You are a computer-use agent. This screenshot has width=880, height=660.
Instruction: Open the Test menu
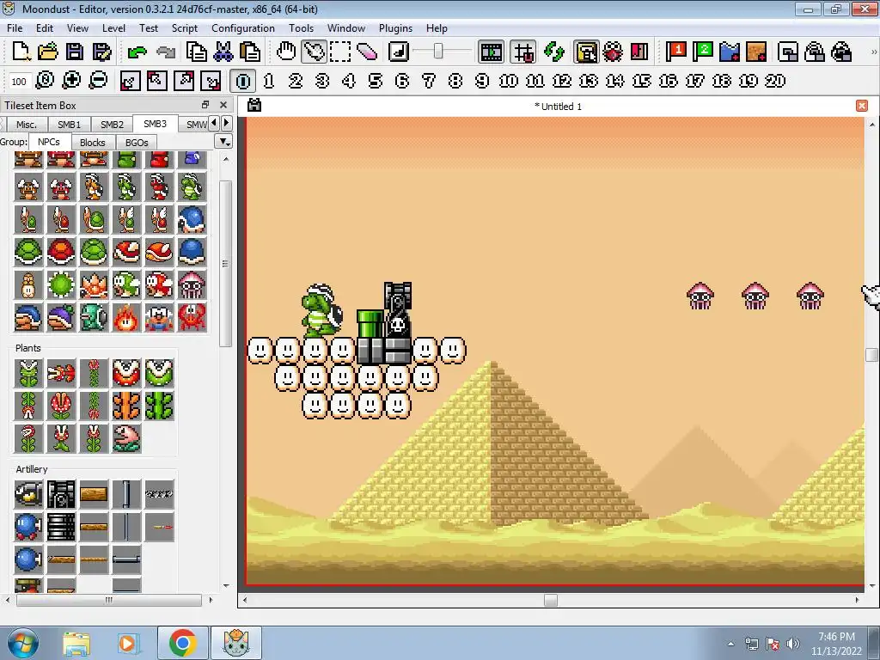click(x=148, y=28)
